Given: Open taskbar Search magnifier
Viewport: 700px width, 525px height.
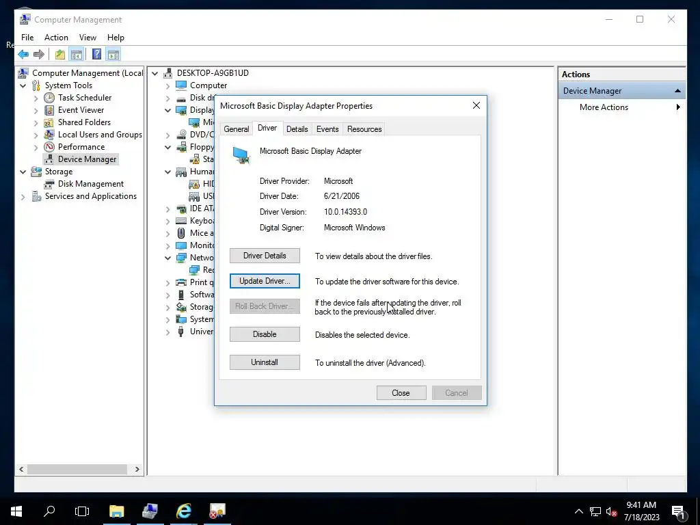Looking at the screenshot, I should [49, 511].
